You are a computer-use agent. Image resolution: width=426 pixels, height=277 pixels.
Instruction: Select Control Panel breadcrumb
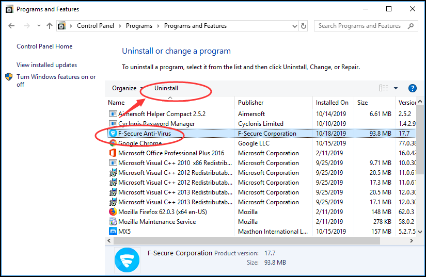point(96,26)
